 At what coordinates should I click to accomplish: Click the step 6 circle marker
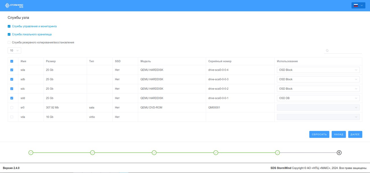[x=339, y=153]
